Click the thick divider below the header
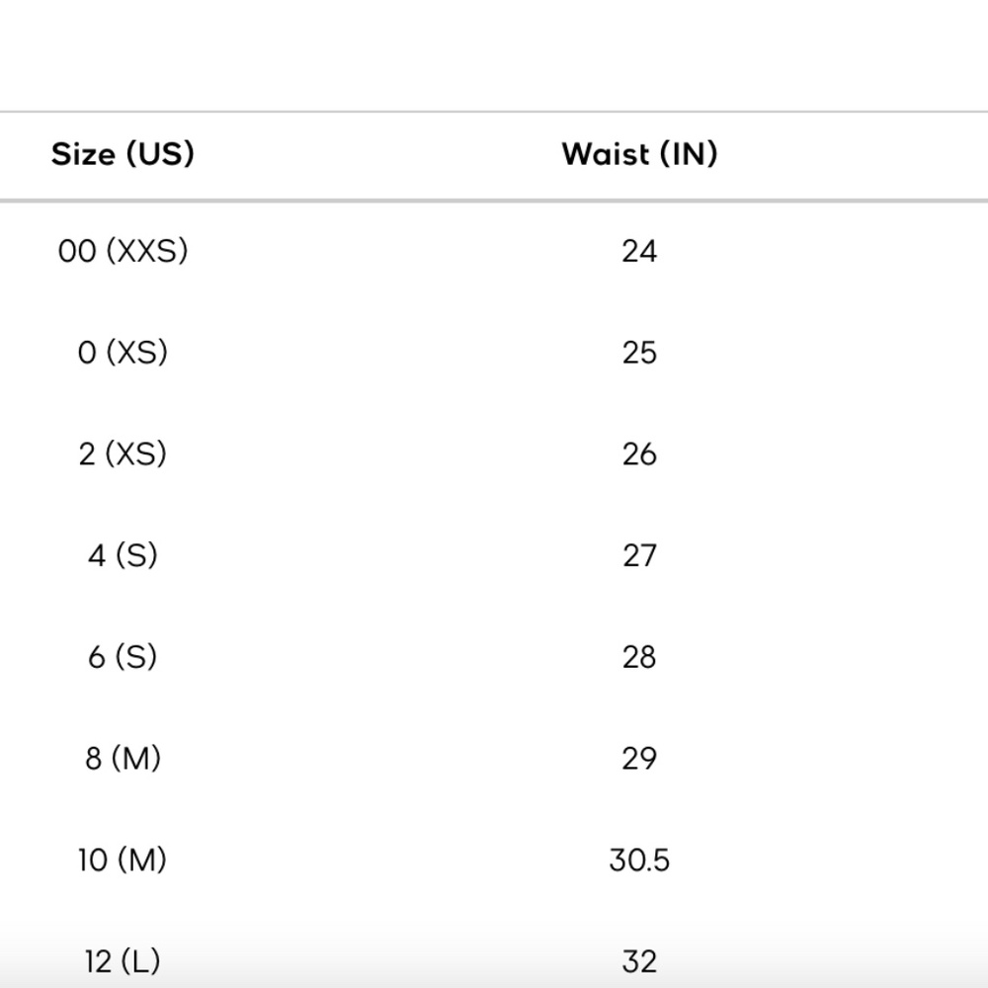 (494, 201)
